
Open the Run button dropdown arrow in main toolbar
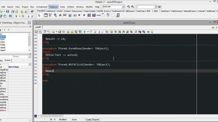tap(20, 16)
